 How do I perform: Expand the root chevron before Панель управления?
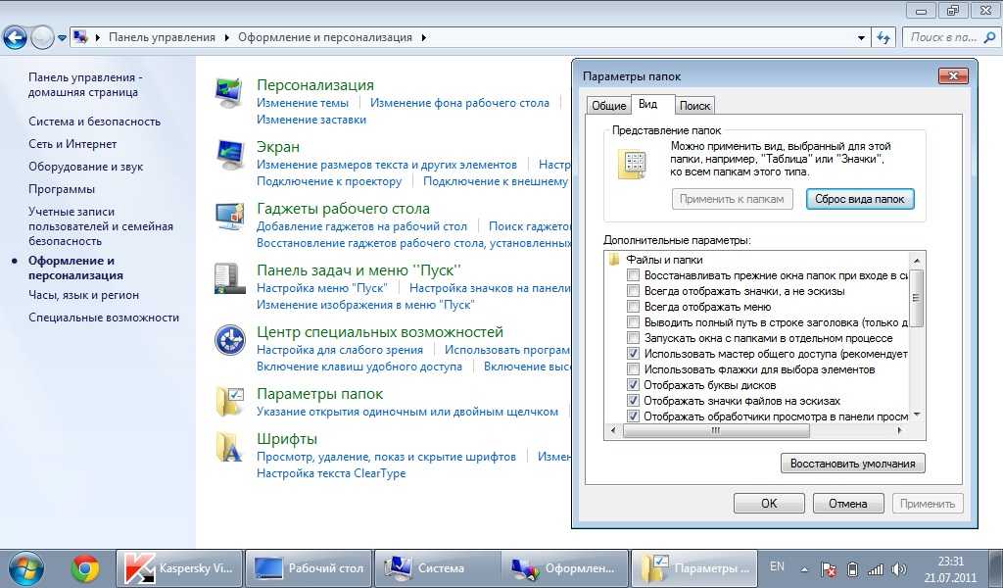(98, 38)
